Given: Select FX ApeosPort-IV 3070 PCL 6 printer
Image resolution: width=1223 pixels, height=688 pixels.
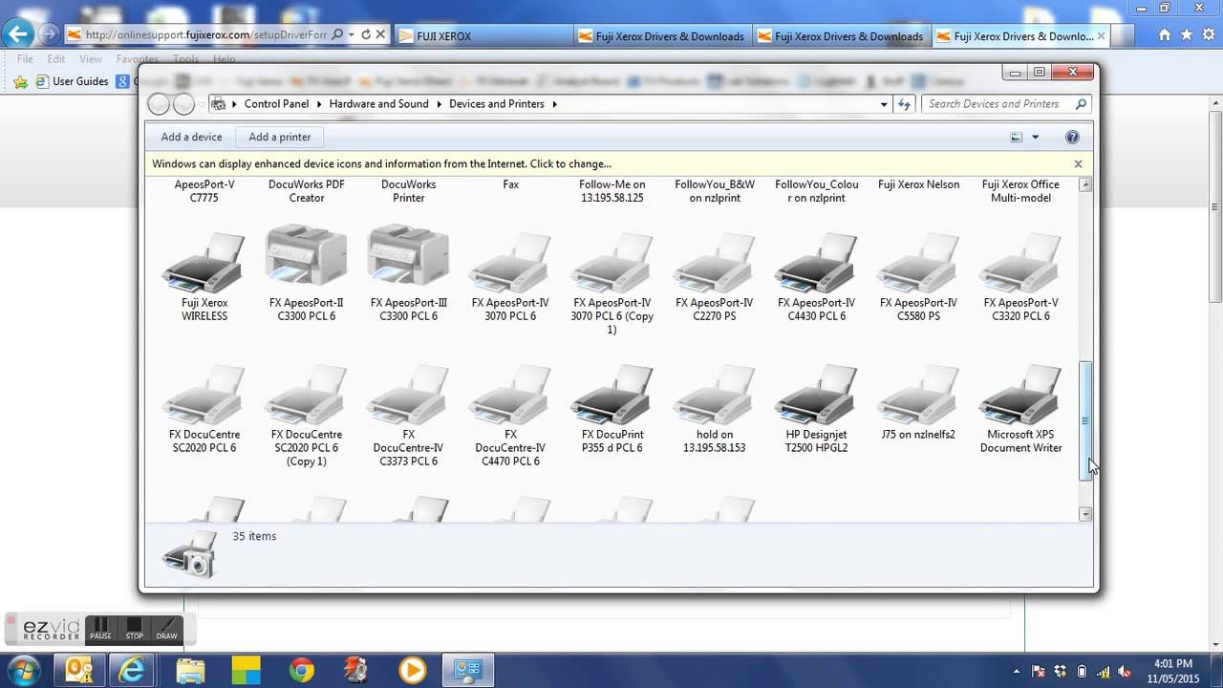Looking at the screenshot, I should pos(510,276).
